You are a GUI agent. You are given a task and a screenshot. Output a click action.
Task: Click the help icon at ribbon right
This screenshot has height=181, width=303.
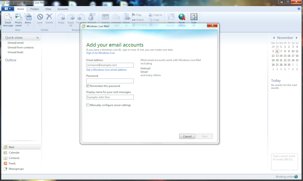click(299, 9)
